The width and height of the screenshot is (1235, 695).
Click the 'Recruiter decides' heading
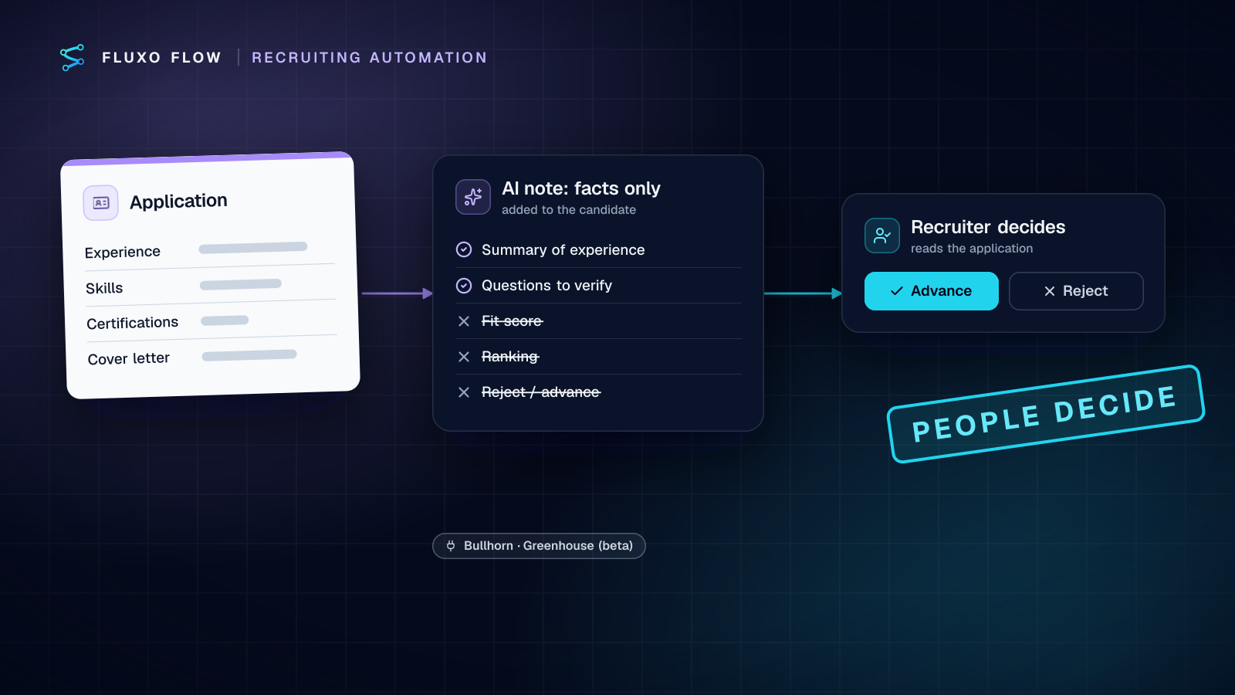[x=988, y=227]
